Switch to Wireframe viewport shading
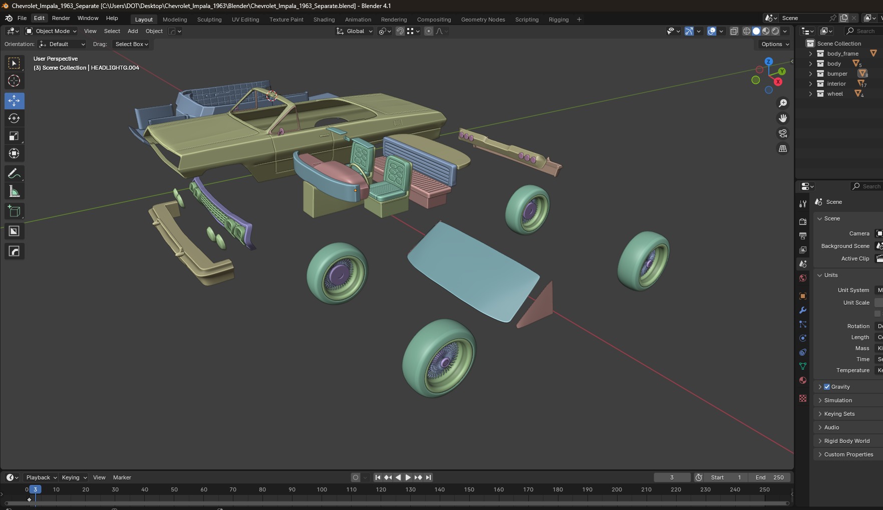 pos(747,31)
